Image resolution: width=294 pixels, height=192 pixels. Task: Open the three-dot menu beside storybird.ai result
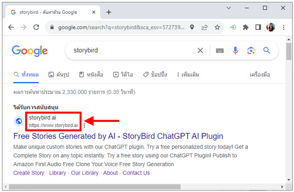pos(84,125)
